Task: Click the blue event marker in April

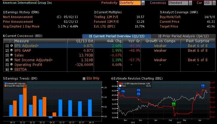Action: pos(203,86)
